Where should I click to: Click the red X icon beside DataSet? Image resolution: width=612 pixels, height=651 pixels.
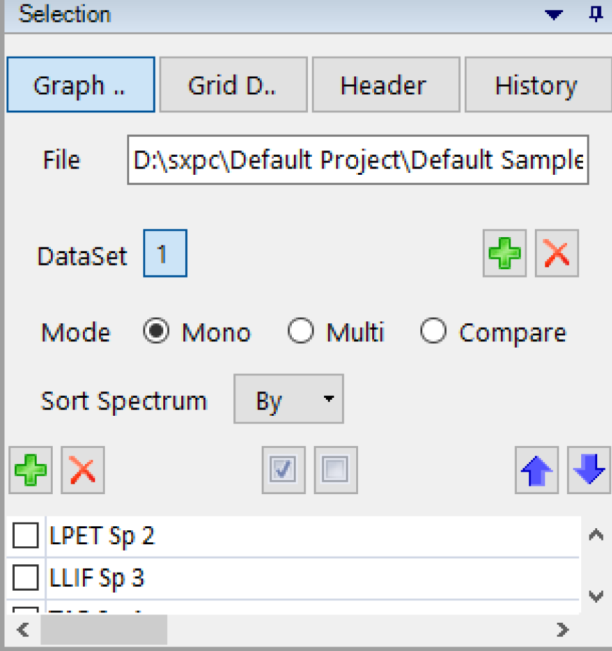coord(557,253)
